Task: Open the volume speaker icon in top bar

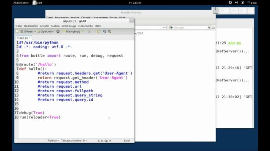Action: 236,3
